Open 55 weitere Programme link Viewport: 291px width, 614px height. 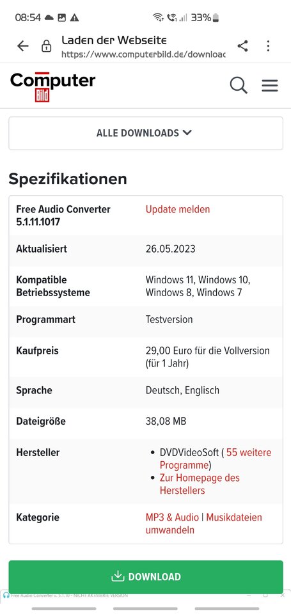point(216,459)
